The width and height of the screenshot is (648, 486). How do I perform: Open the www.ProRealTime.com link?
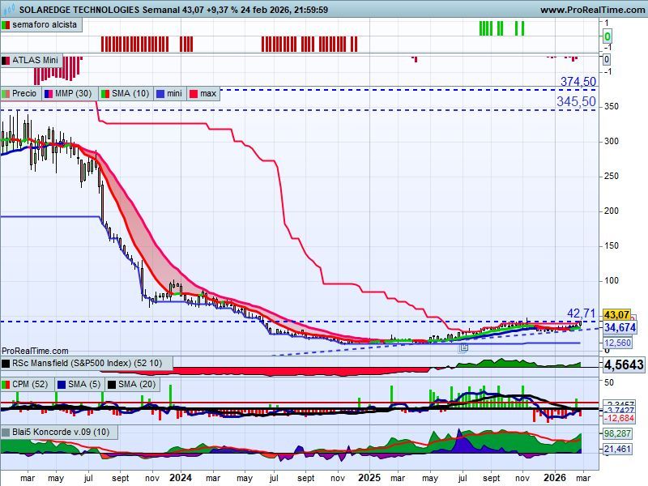[594, 10]
